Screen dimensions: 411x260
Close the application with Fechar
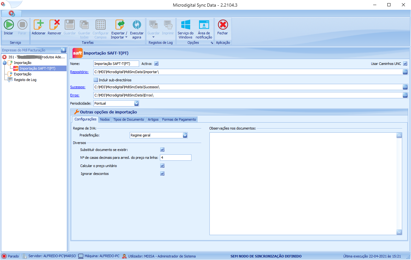coord(223,27)
